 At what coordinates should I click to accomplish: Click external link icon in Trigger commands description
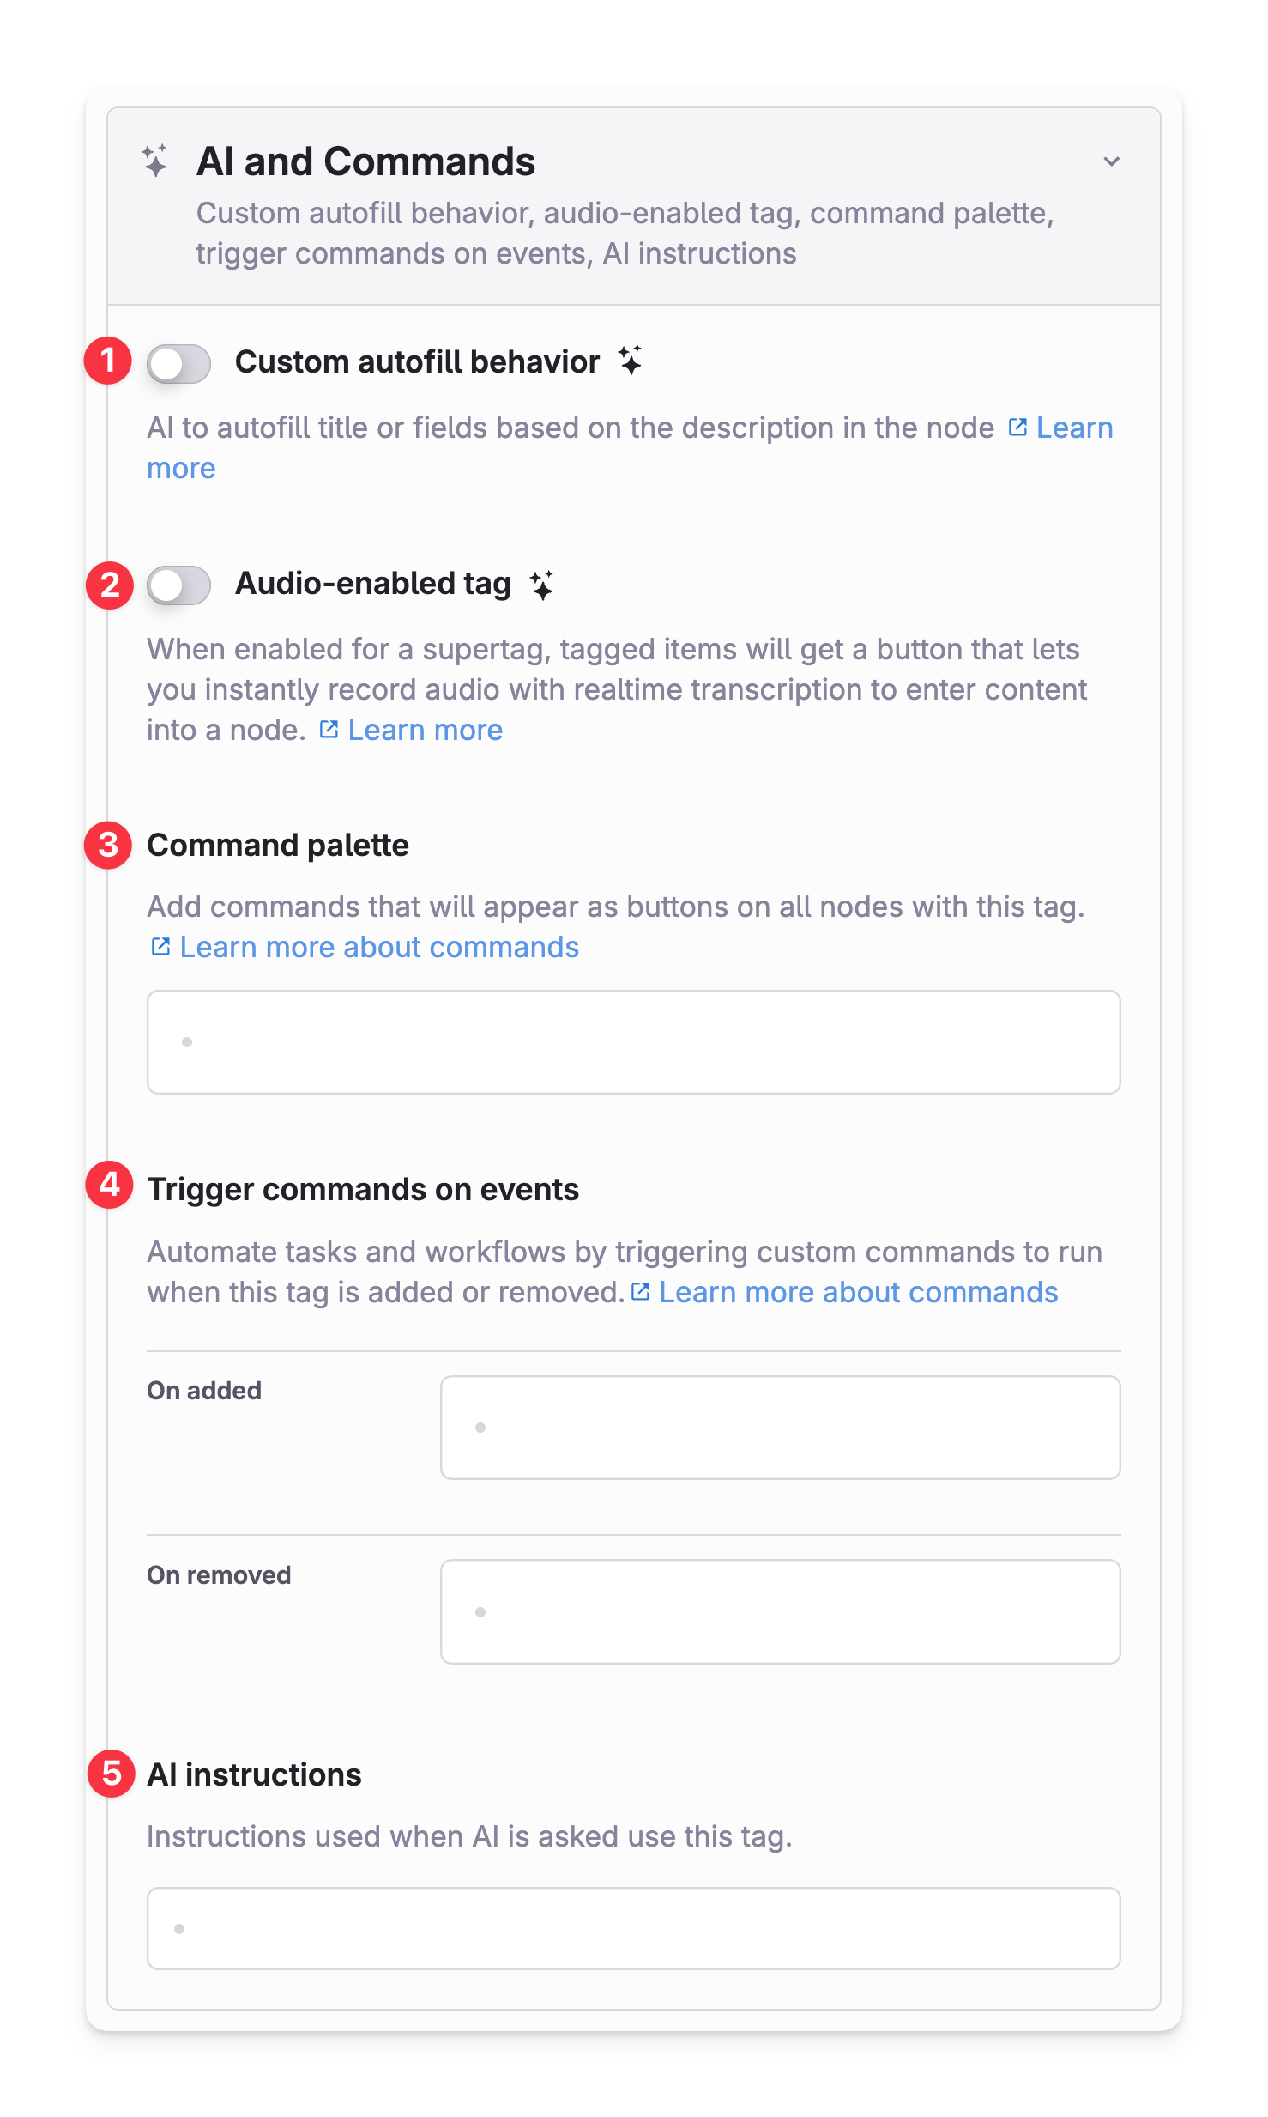coord(641,1292)
